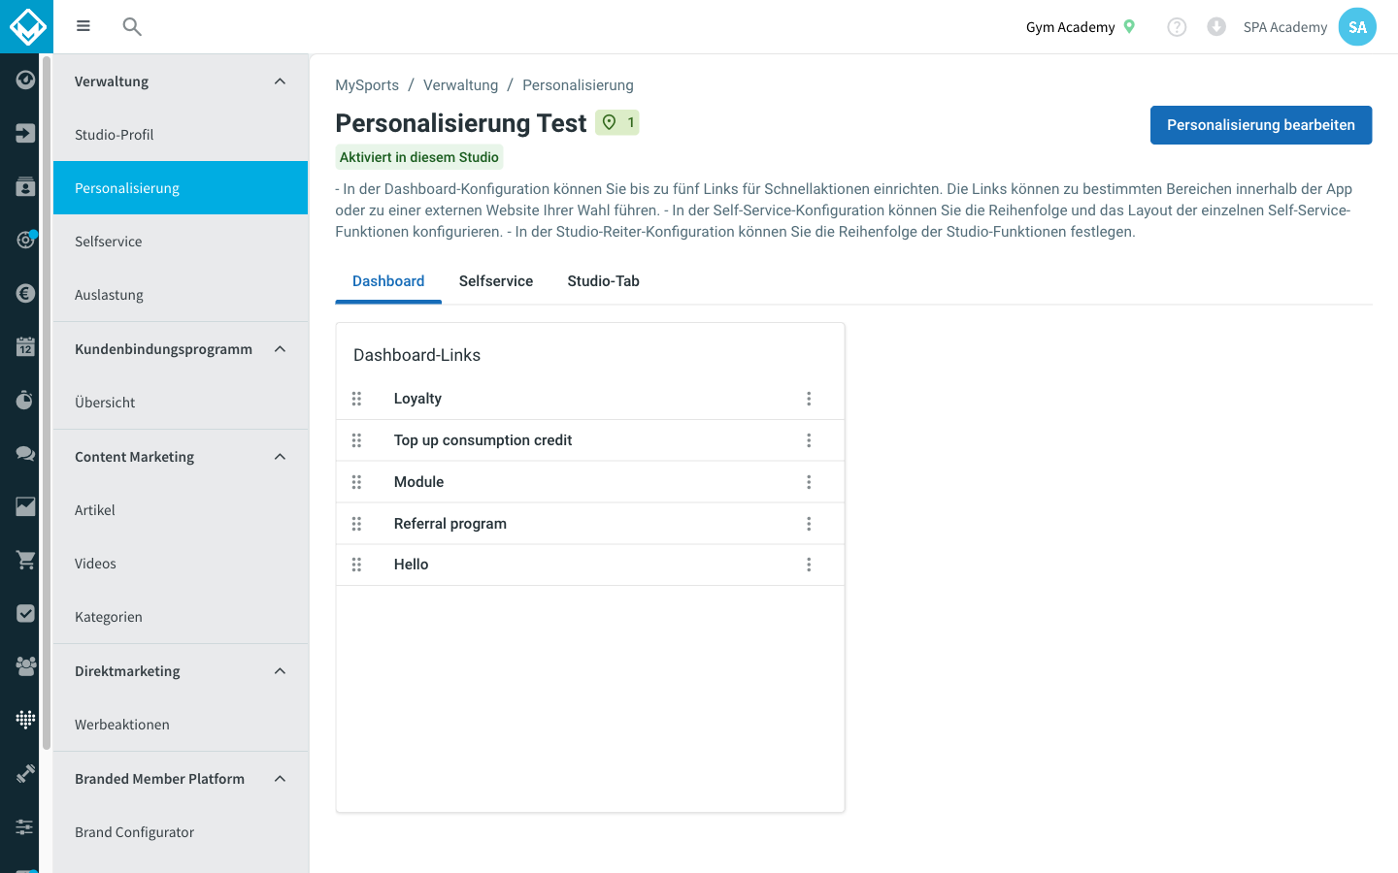Collapse the Branded Member Platform section

280,779
